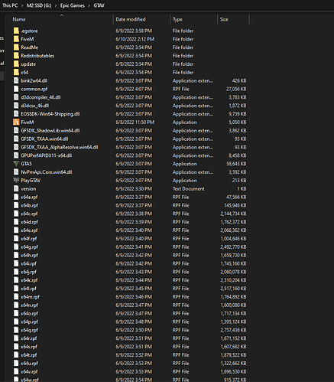This screenshot has height=382, width=334.
Task: Click the PlayGTAV application icon
Action: point(16,181)
